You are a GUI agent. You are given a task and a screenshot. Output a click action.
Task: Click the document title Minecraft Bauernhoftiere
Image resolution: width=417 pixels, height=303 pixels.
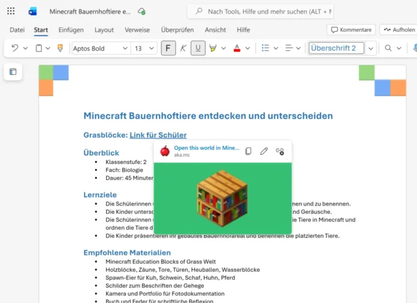click(x=90, y=12)
